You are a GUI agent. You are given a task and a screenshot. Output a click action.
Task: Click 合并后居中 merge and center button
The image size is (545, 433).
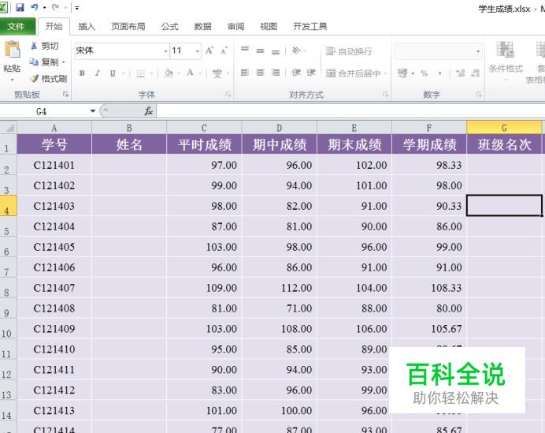pyautogui.click(x=353, y=73)
